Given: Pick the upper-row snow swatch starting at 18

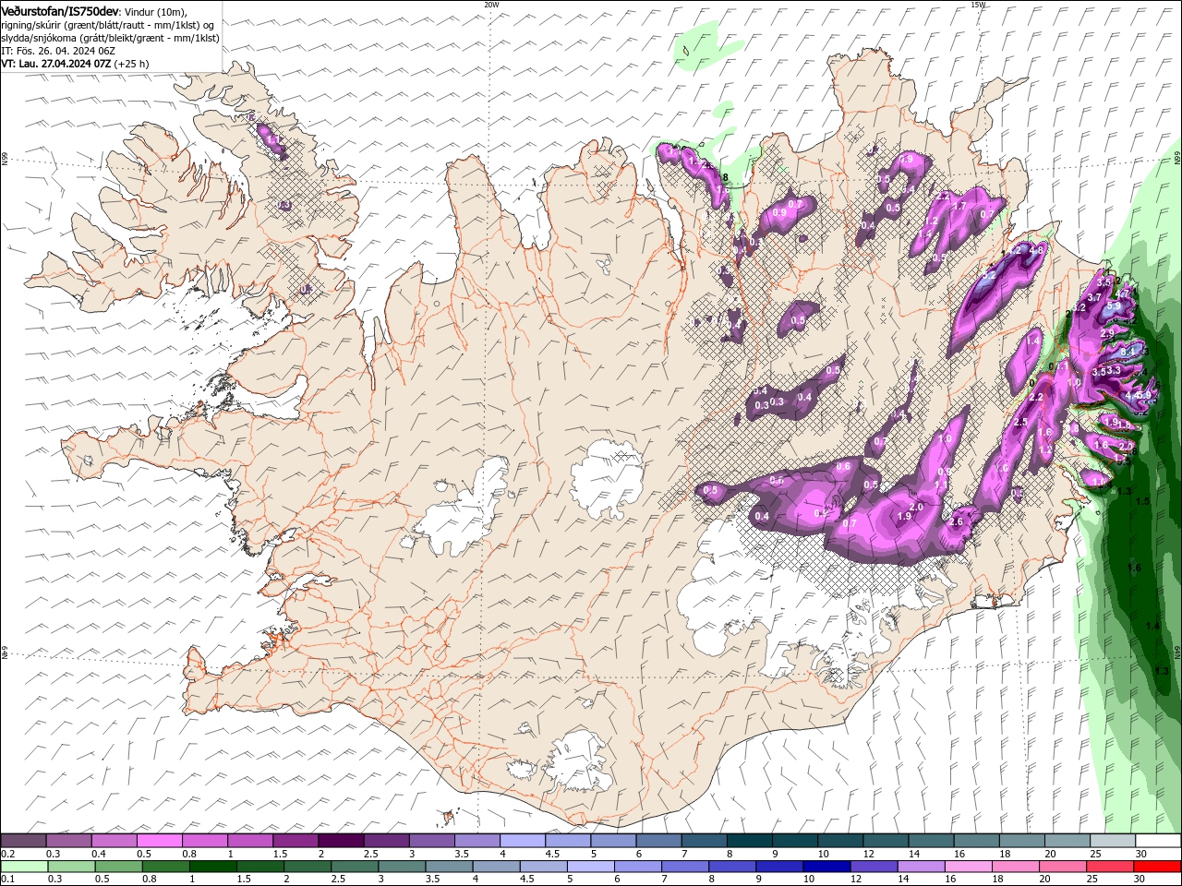Looking at the screenshot, I should pos(1020,841).
